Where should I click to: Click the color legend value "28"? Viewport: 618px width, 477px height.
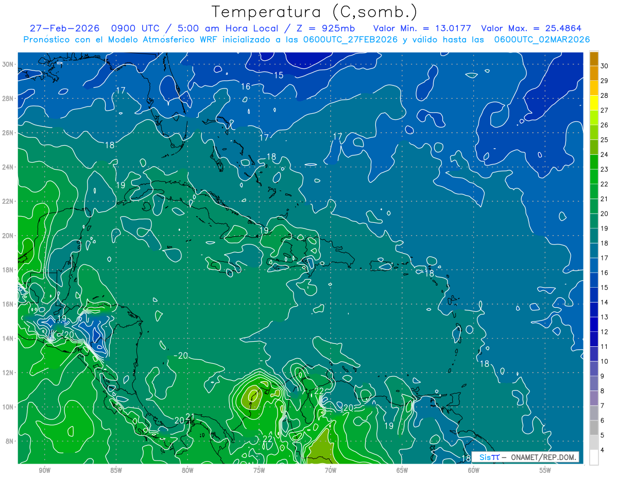coord(604,96)
